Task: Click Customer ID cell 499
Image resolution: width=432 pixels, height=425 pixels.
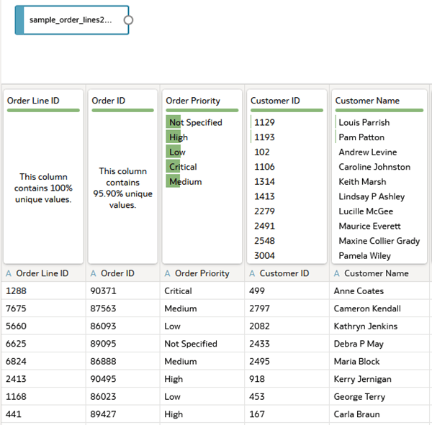Action: click(287, 291)
